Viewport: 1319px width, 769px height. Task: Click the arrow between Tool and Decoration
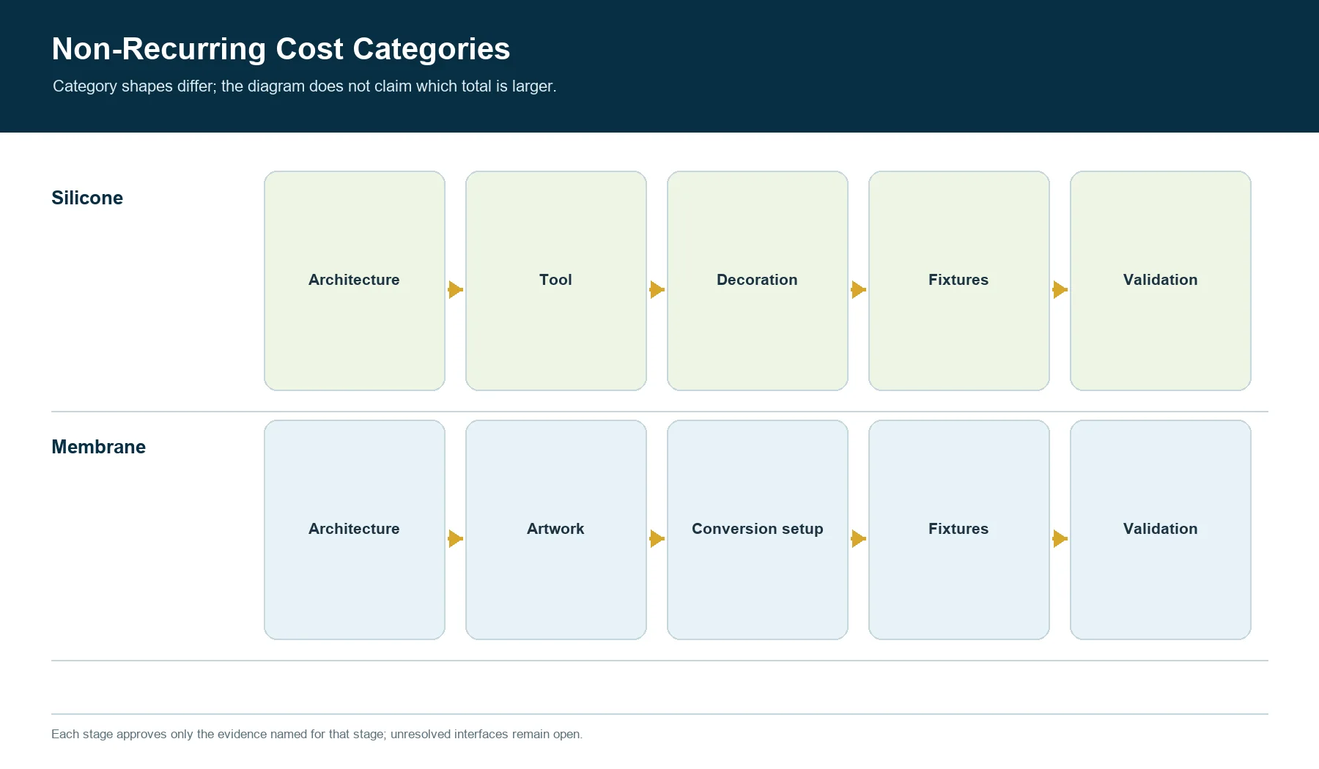coord(657,289)
